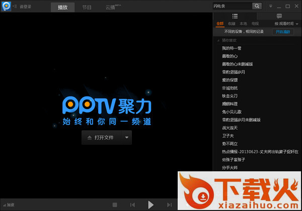Click 请登录 to log in
The height and width of the screenshot is (211, 302).
point(26,7)
